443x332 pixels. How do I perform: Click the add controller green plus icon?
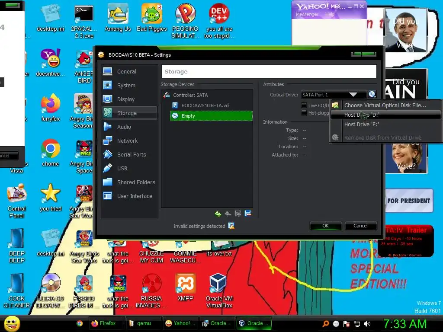(x=218, y=214)
